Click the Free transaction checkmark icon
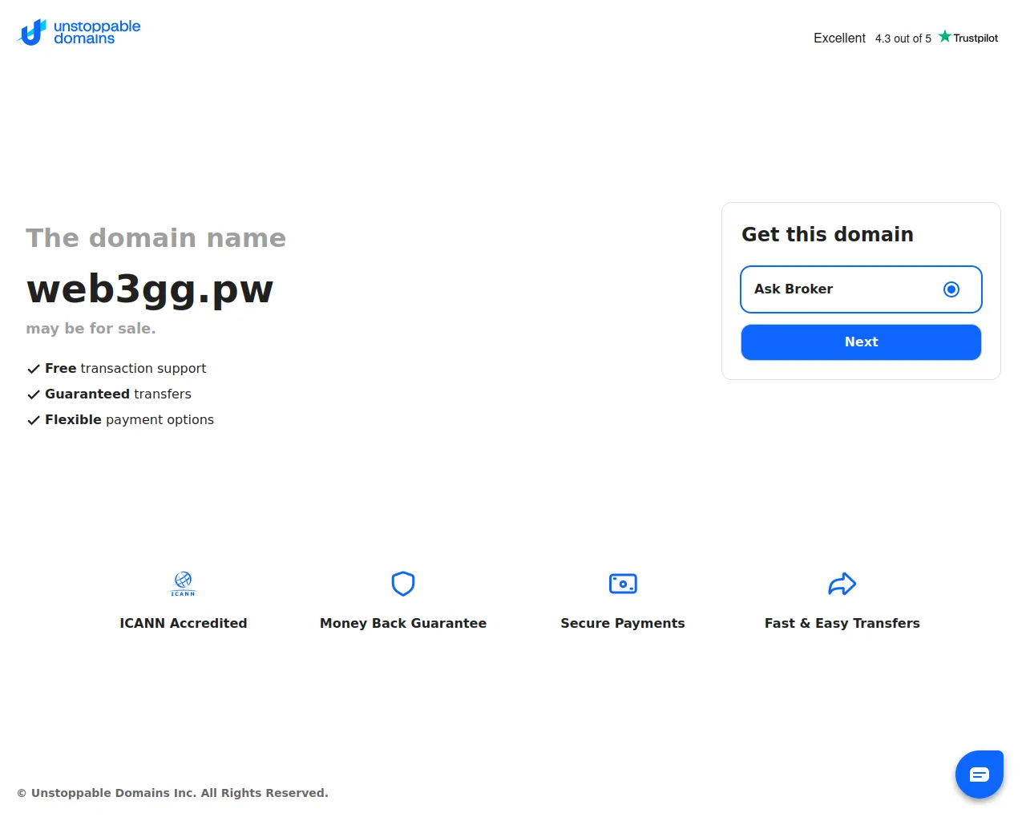Screen dimensions: 1026x821 (34, 369)
